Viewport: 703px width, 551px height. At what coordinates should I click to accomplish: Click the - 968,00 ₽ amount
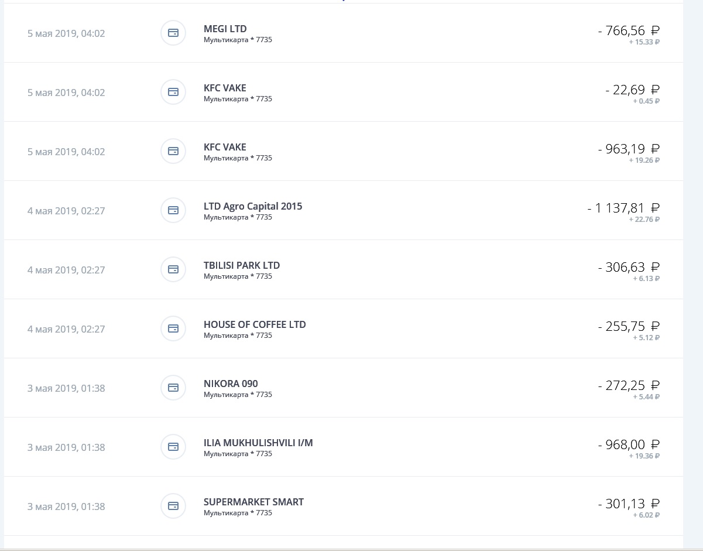pyautogui.click(x=629, y=444)
